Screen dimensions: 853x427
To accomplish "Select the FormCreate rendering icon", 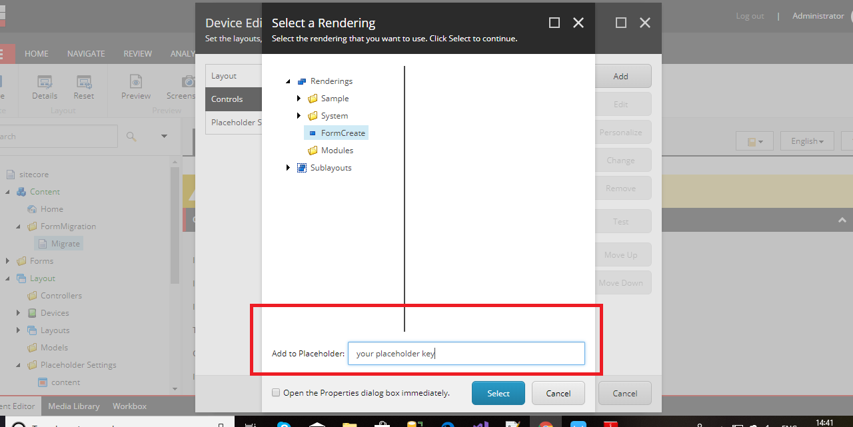I will 313,133.
